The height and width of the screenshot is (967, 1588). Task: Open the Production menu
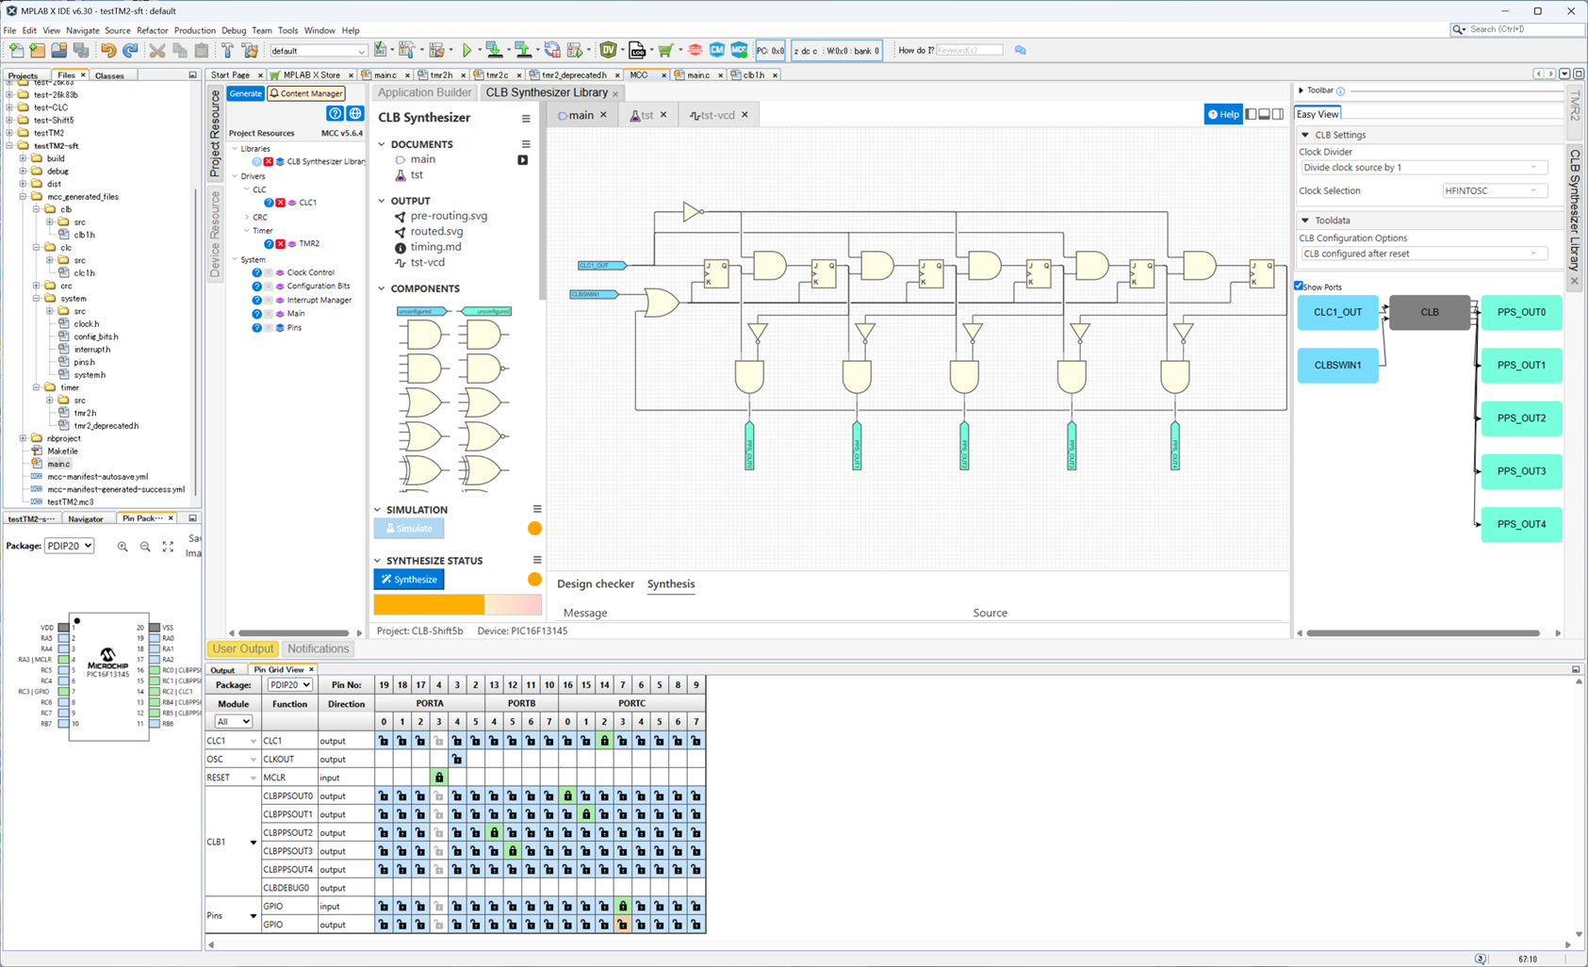point(195,30)
